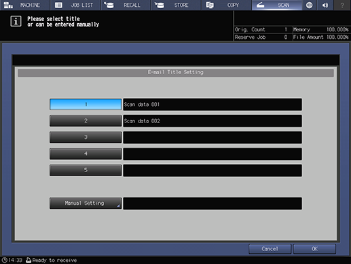This screenshot has width=351, height=264.
Task: Click the empty title field for row 4
Action: point(213,154)
